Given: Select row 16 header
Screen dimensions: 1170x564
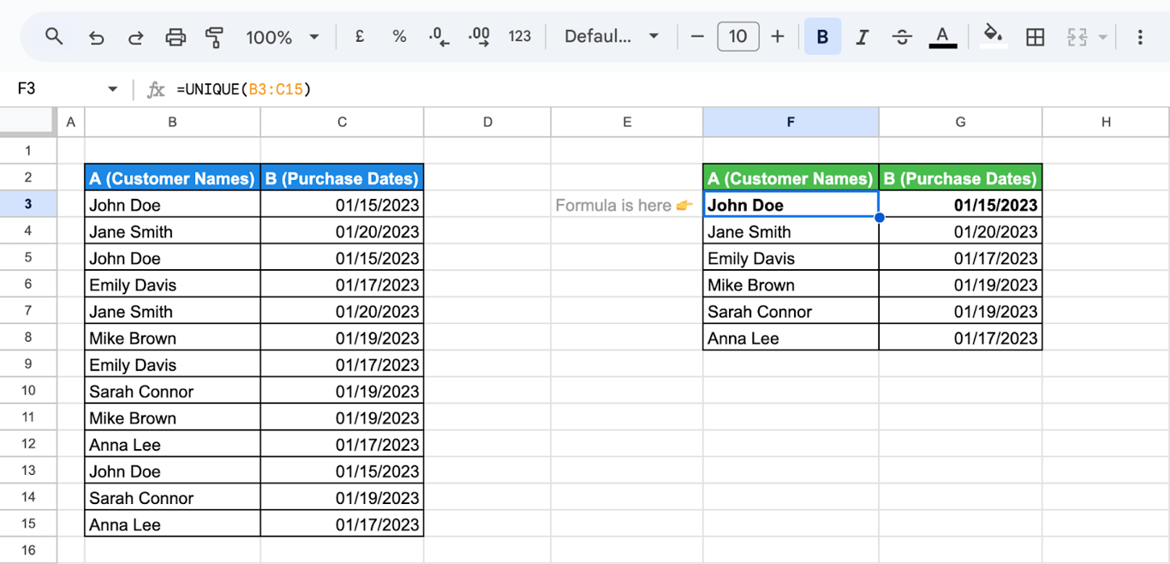Looking at the screenshot, I should [28, 550].
